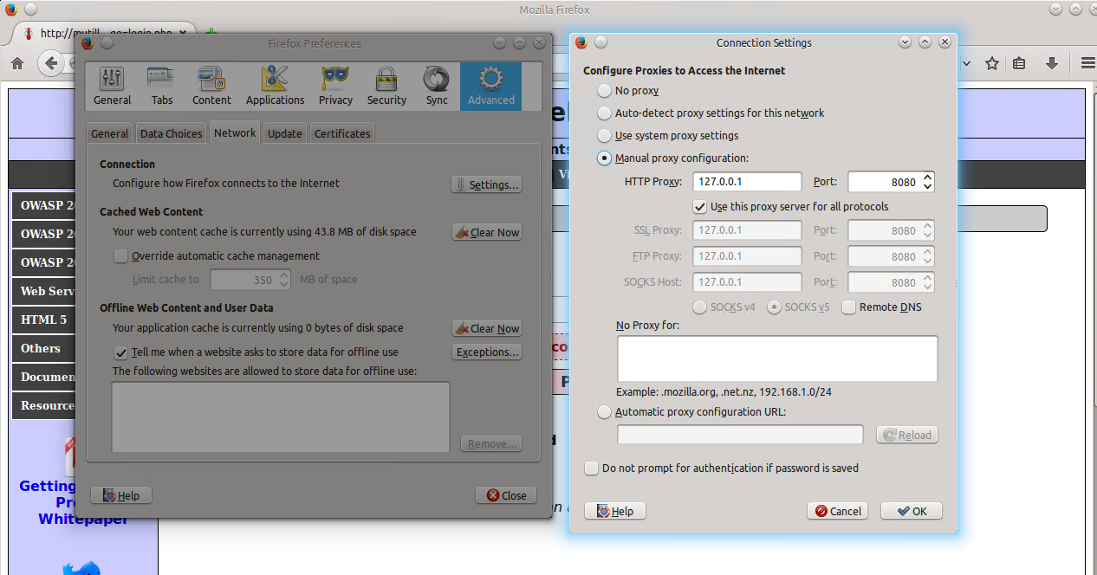This screenshot has height=575, width=1097.
Task: Open the Applications preferences pane
Action: (275, 87)
